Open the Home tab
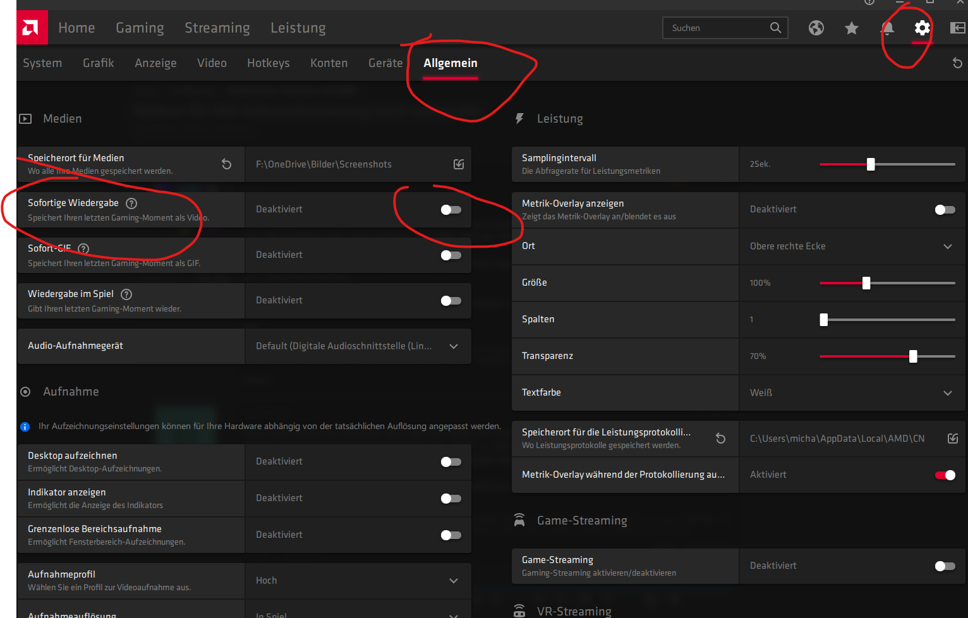Image resolution: width=968 pixels, height=618 pixels. click(76, 28)
